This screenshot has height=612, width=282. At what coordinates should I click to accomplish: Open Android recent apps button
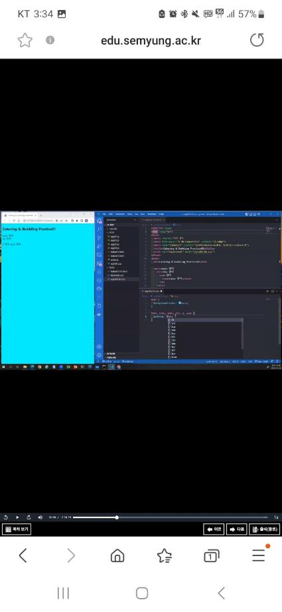click(x=63, y=593)
